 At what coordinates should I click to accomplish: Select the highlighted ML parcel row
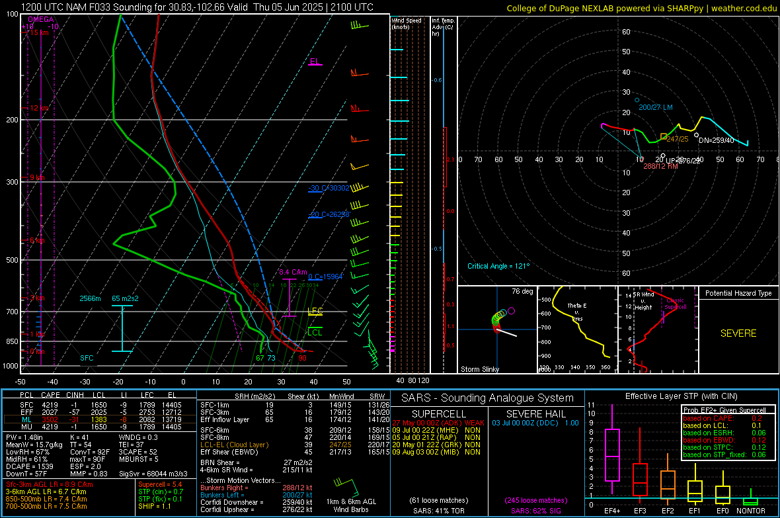click(x=98, y=419)
